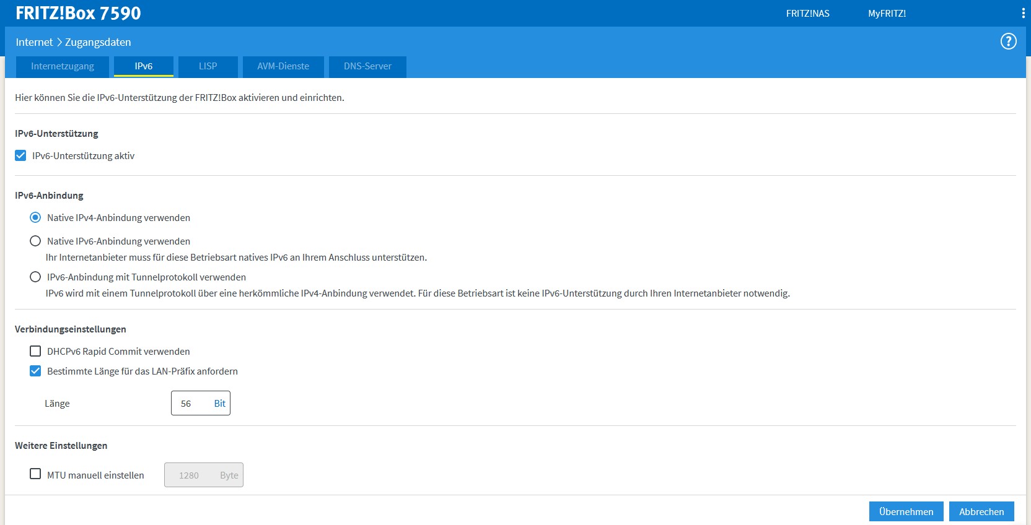Enable DHCPv6 Rapid Commit verwenden
Viewport: 1031px width, 525px height.
pos(35,351)
